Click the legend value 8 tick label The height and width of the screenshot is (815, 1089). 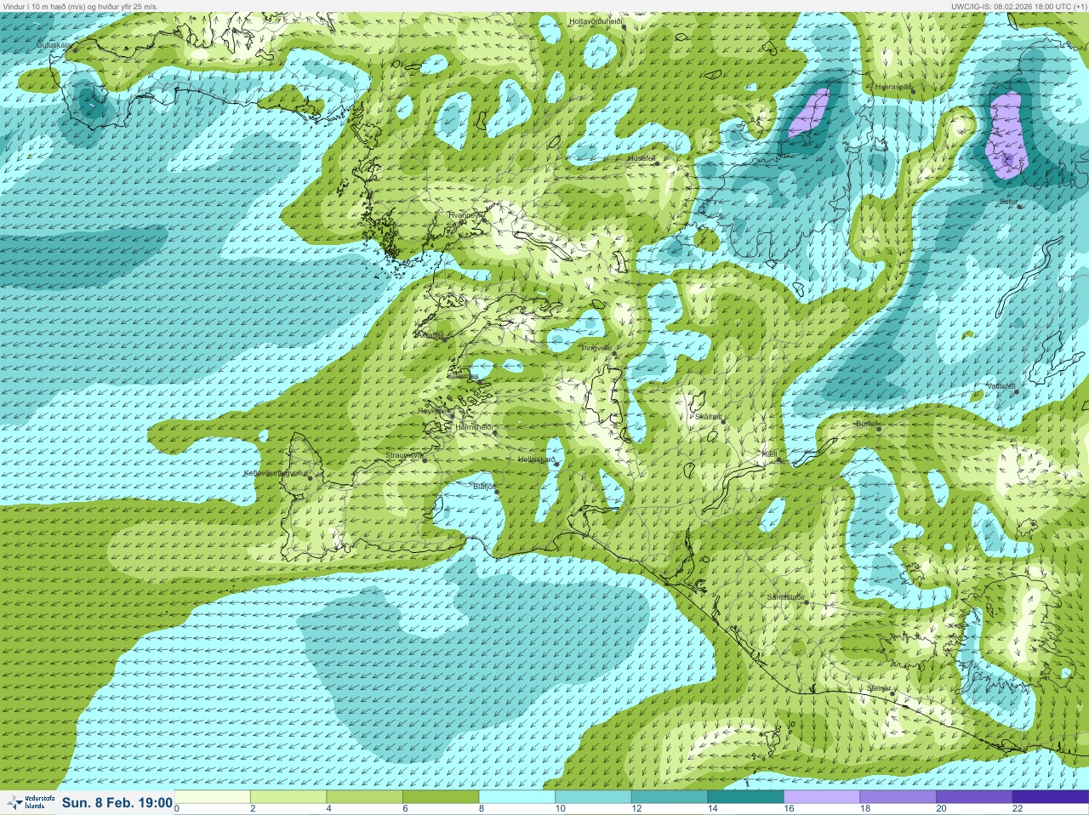pyautogui.click(x=480, y=809)
